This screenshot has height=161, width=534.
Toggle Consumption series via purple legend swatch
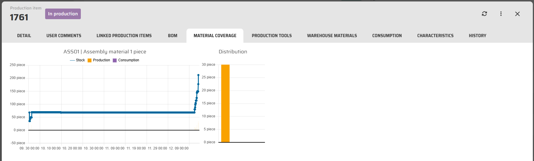(x=115, y=60)
